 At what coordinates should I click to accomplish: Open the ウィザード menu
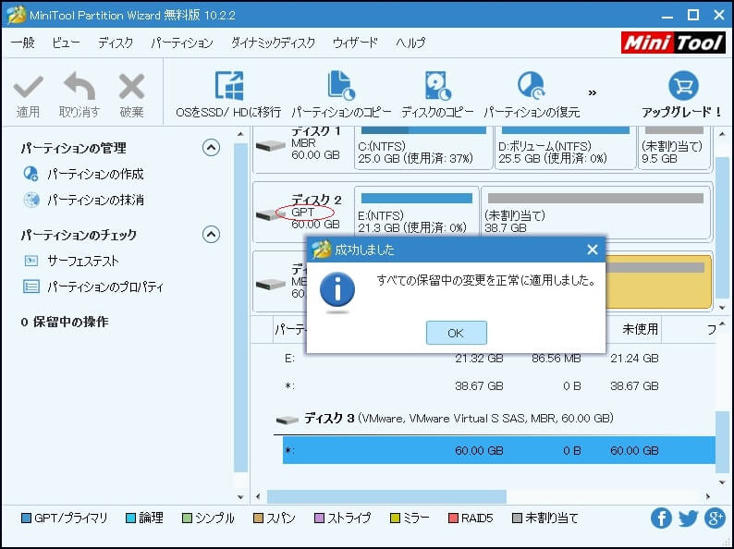[355, 43]
